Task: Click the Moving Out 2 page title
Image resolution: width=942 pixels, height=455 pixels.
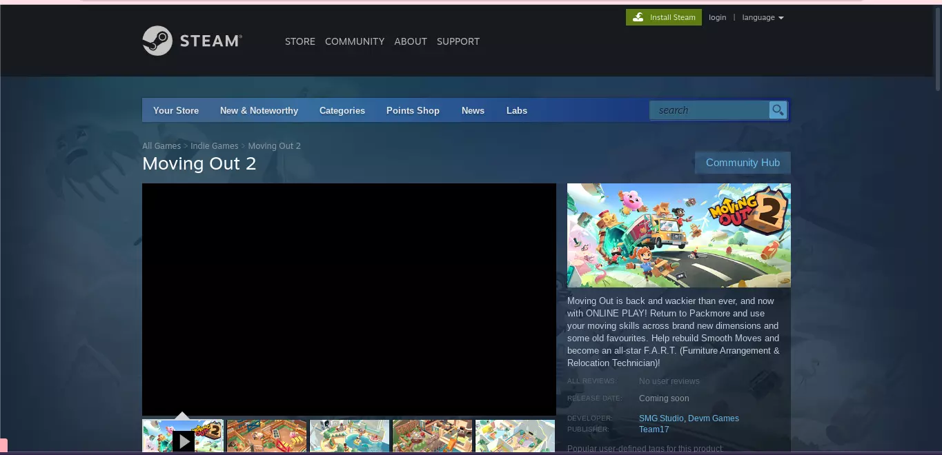Action: pyautogui.click(x=199, y=163)
